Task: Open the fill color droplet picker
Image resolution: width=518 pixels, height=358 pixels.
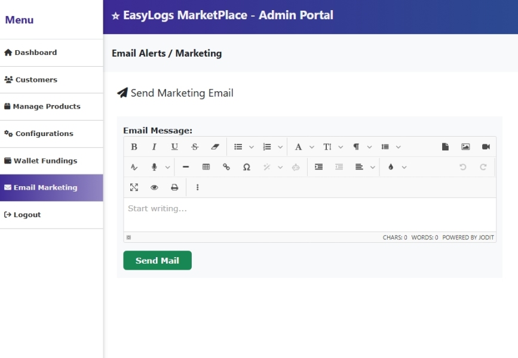Action: (x=391, y=167)
